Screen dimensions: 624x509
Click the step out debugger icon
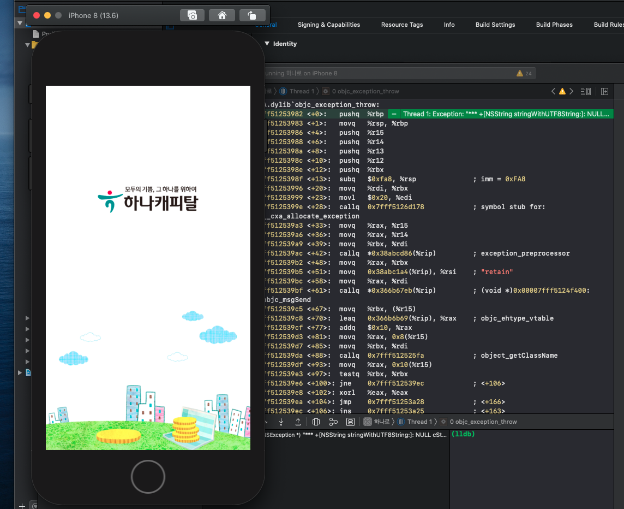point(298,422)
